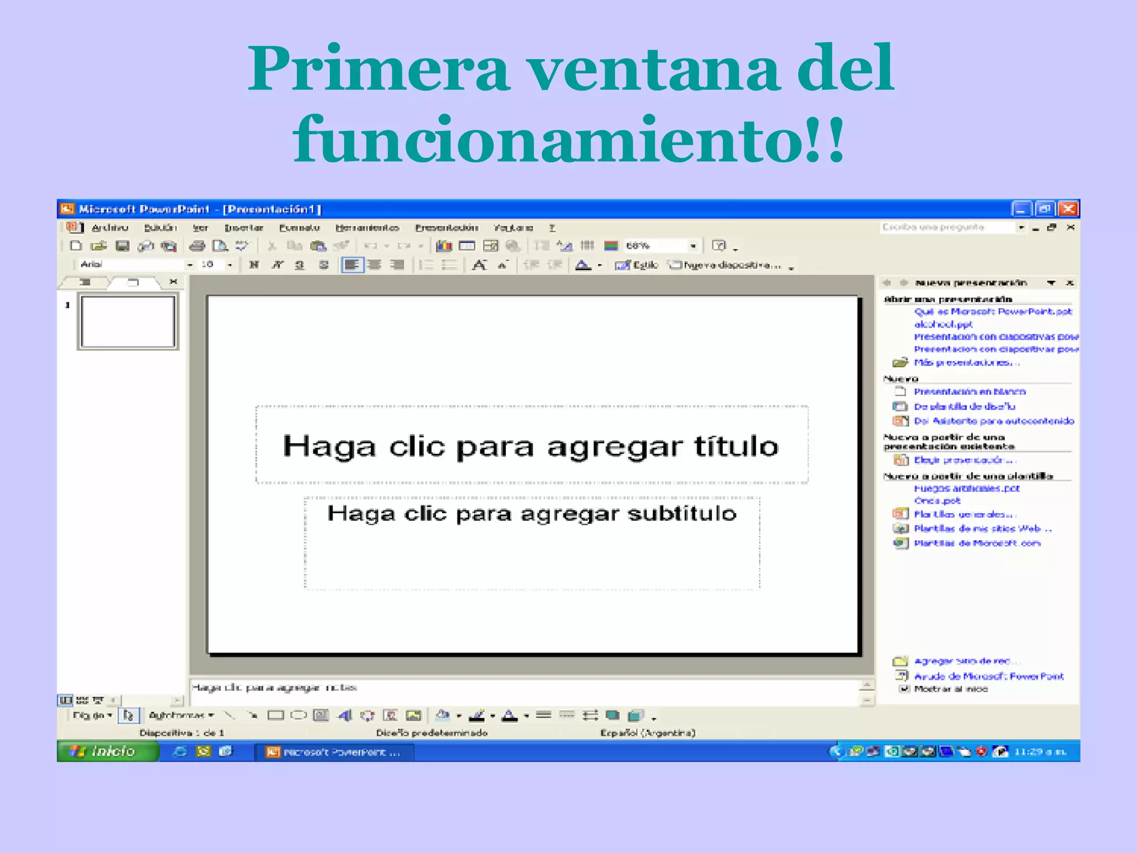This screenshot has width=1137, height=853.
Task: Click the Insert Picture icon on drawing toolbar
Action: [414, 715]
